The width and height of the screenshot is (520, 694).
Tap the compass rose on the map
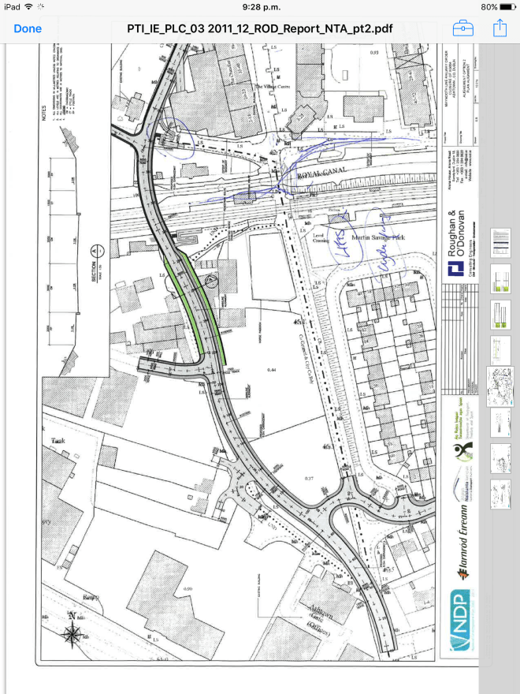72,631
